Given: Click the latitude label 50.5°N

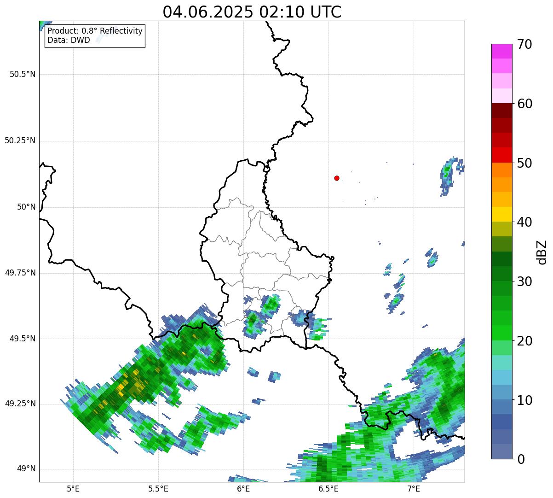Looking at the screenshot, I should 22,74.
